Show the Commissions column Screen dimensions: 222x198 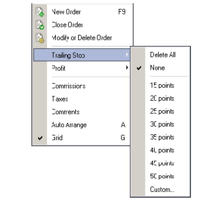[68, 86]
